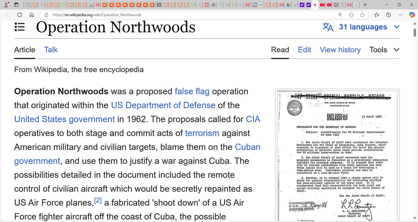418x222 pixels.
Task: Click the circled three-dots icon in address bar
Action: tap(351, 15)
